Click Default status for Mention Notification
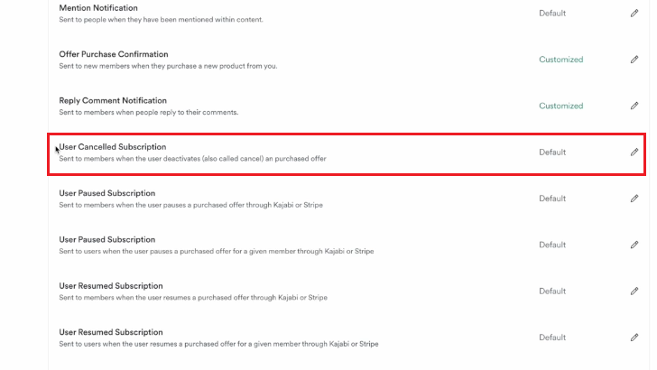Image resolution: width=657 pixels, height=370 pixels. click(552, 14)
